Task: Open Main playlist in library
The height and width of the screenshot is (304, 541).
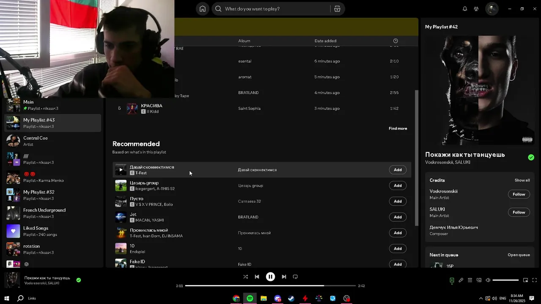Action: 53,105
